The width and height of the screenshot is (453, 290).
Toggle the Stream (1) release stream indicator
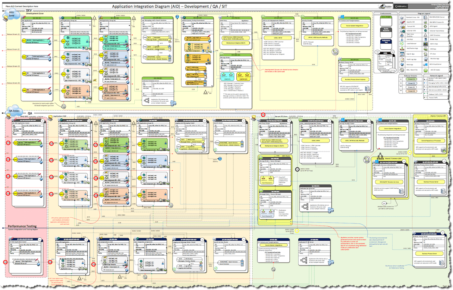pos(411,79)
